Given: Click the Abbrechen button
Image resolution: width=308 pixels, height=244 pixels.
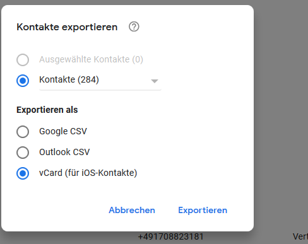Looking at the screenshot, I should [132, 210].
